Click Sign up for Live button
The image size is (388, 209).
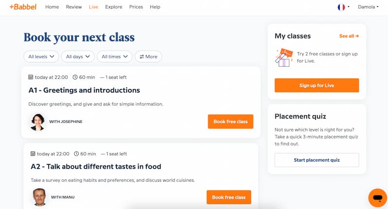click(317, 85)
